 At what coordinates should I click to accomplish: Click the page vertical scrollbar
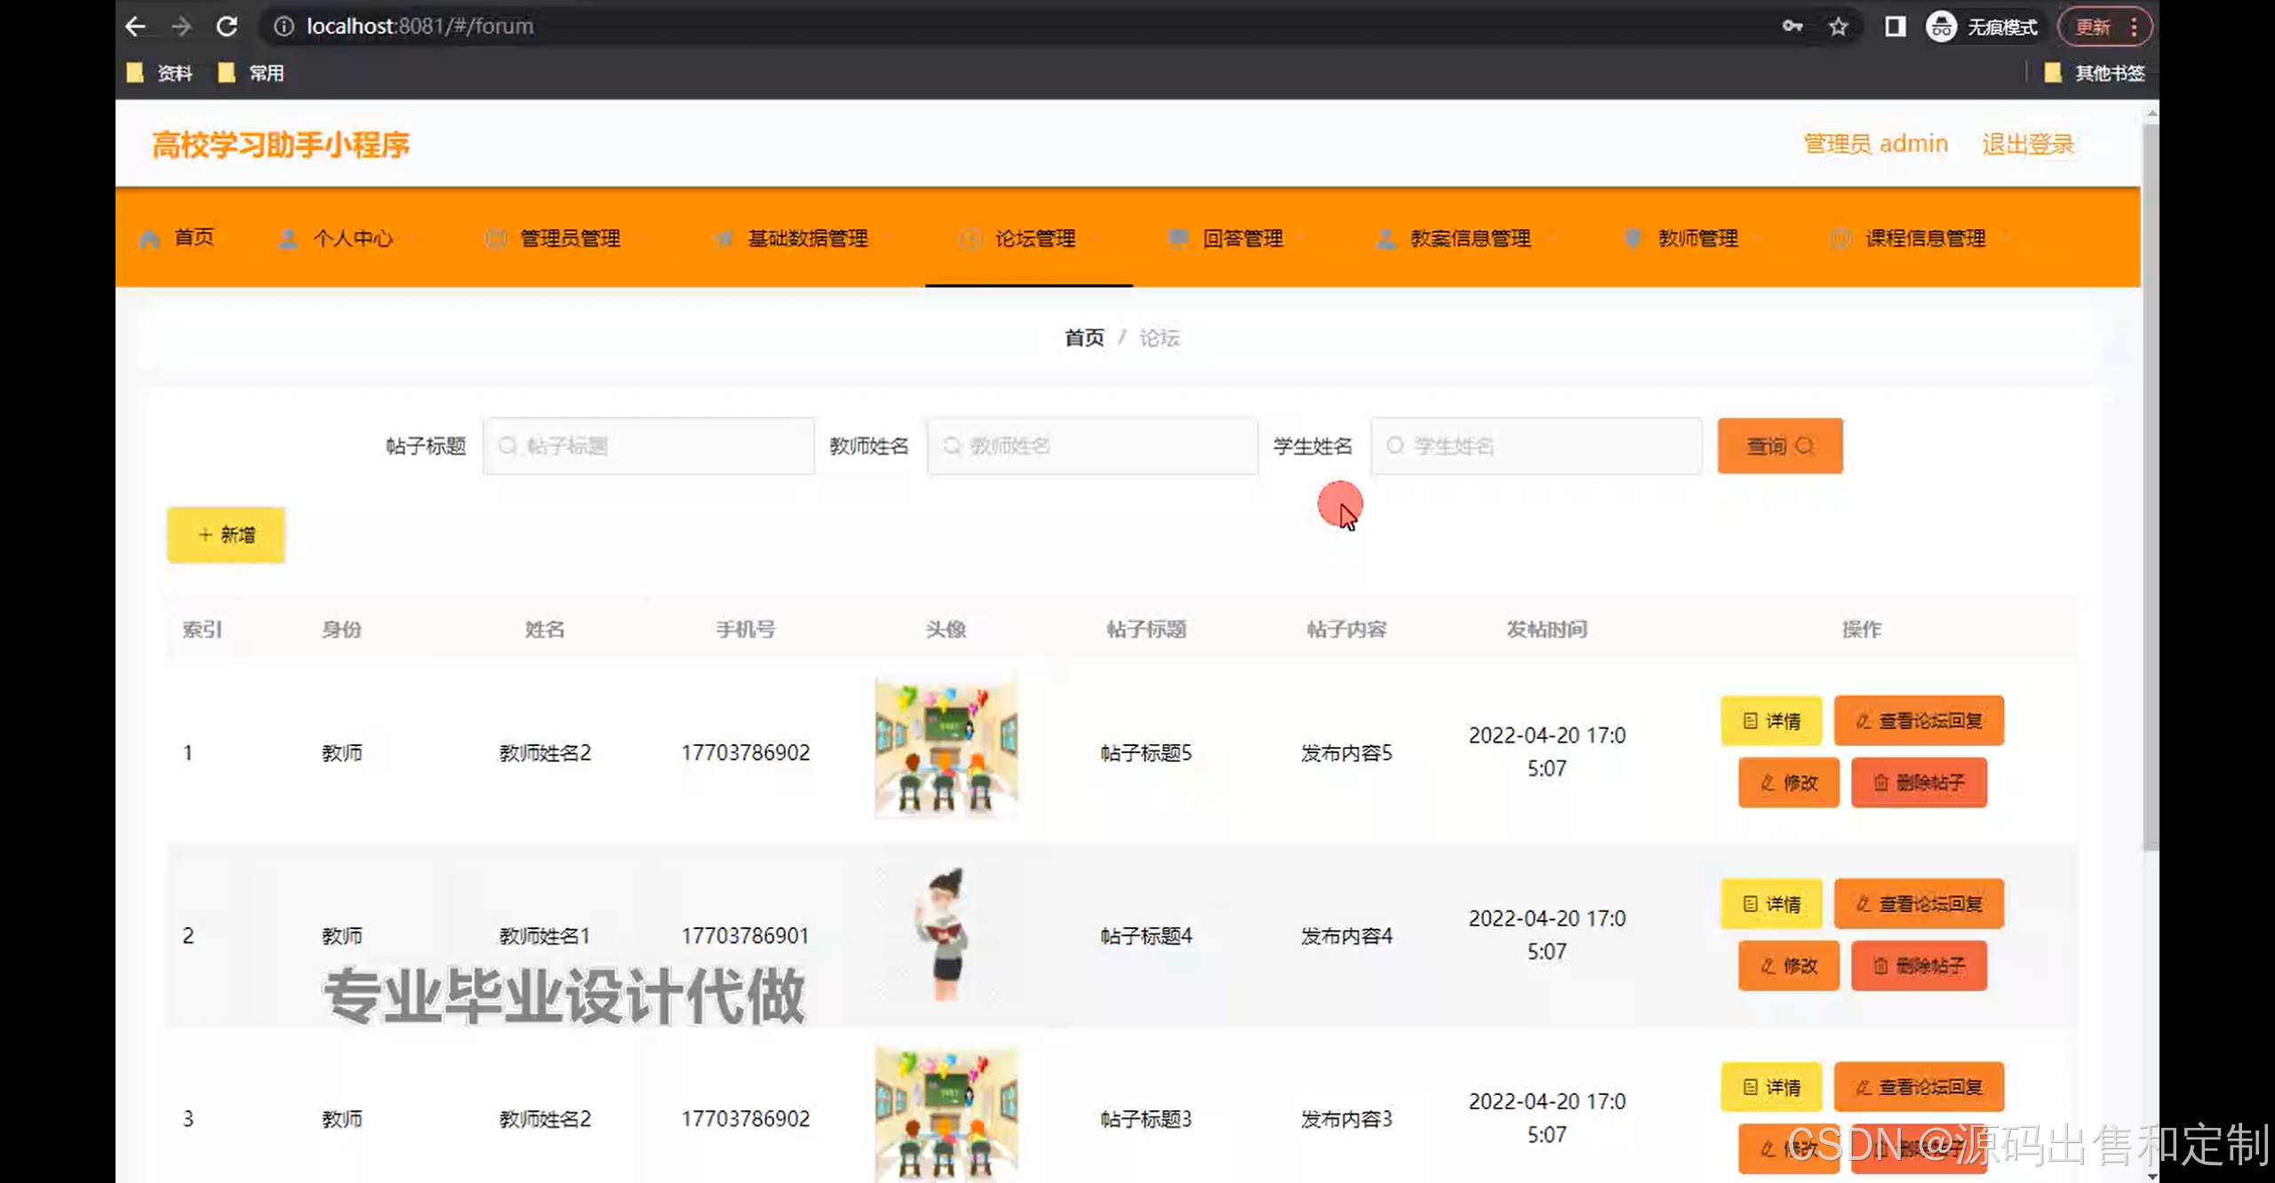click(2151, 488)
